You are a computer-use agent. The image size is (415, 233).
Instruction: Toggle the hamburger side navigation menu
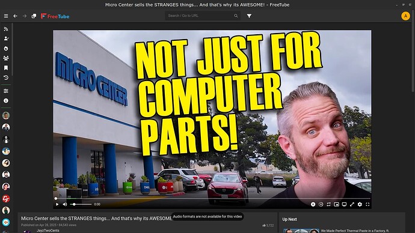click(6, 16)
